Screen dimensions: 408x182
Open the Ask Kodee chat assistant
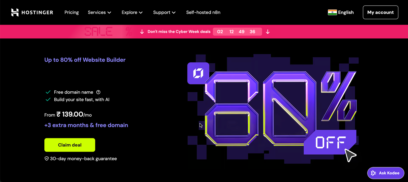pyautogui.click(x=386, y=173)
